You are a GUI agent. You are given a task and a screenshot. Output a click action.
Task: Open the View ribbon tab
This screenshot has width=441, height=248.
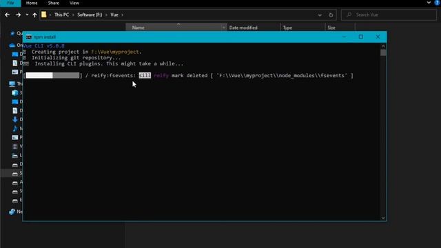[74, 3]
